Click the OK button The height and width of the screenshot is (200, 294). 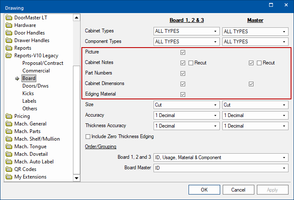pos(204,190)
